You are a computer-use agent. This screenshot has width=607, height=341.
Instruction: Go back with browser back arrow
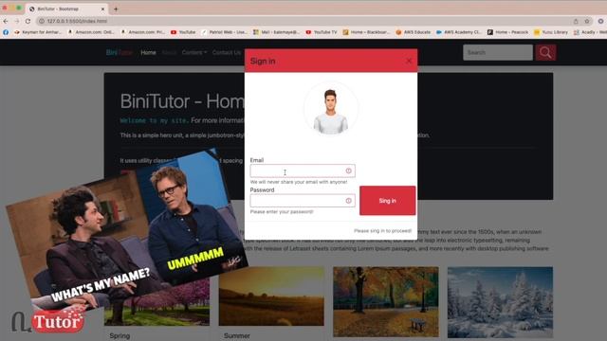(6, 21)
